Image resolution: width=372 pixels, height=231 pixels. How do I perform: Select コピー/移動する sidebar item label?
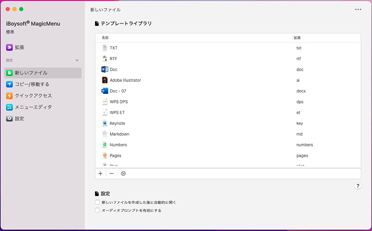coord(32,84)
